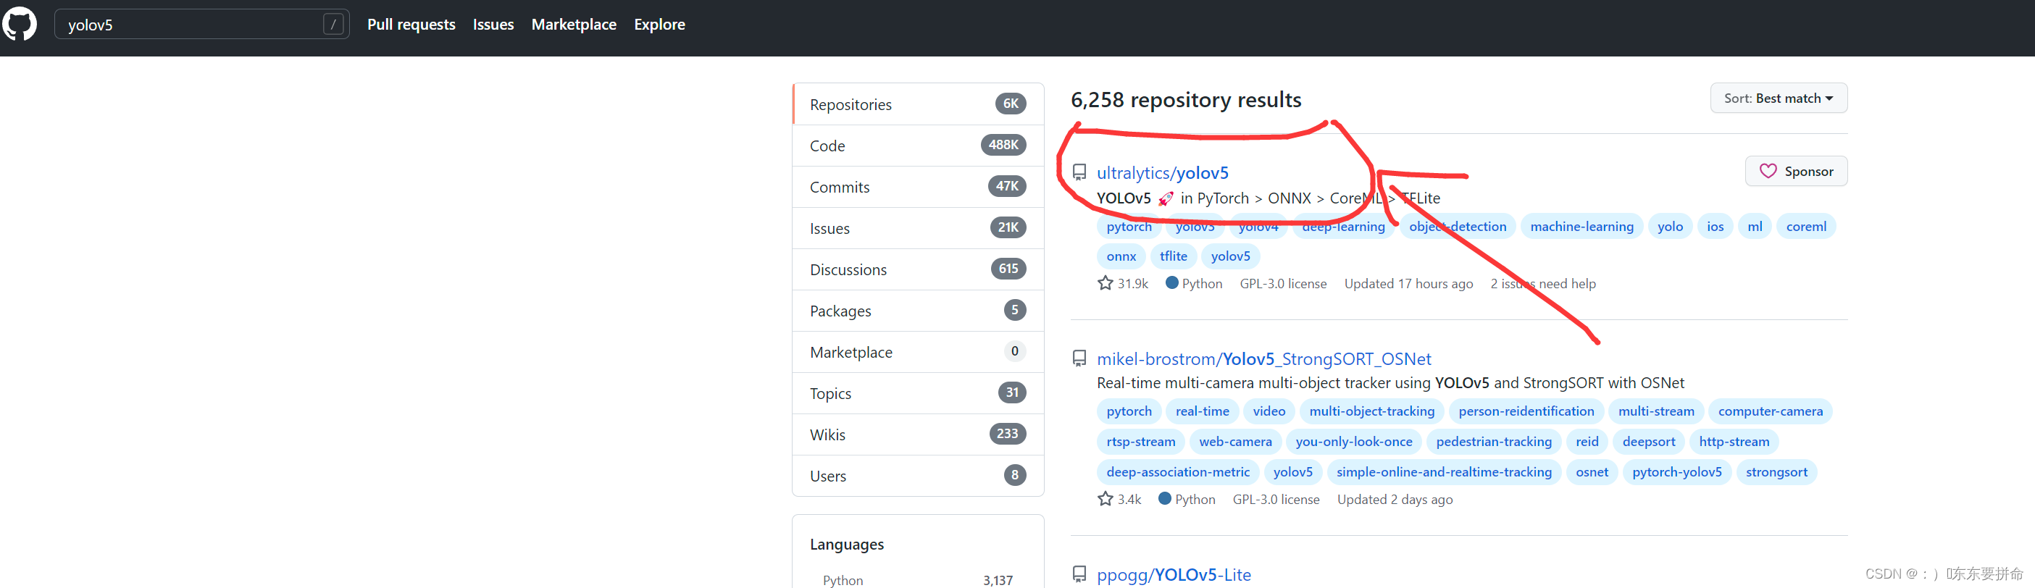This screenshot has height=588, width=2035.
Task: Click person-reidentification topic tag
Action: [1526, 411]
